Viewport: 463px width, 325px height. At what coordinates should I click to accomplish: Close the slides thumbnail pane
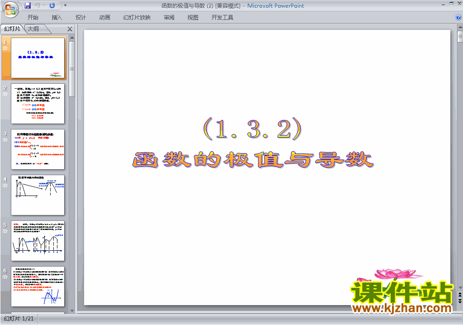point(70,29)
